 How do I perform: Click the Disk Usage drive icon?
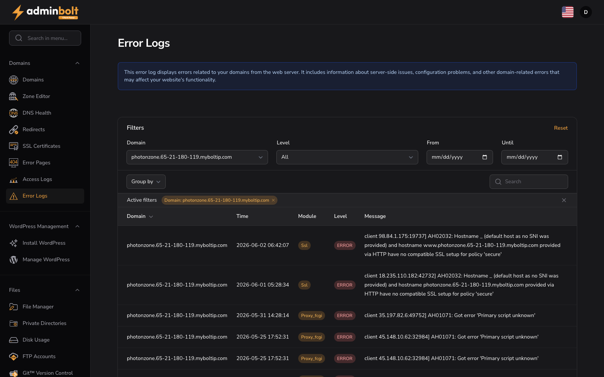14,340
